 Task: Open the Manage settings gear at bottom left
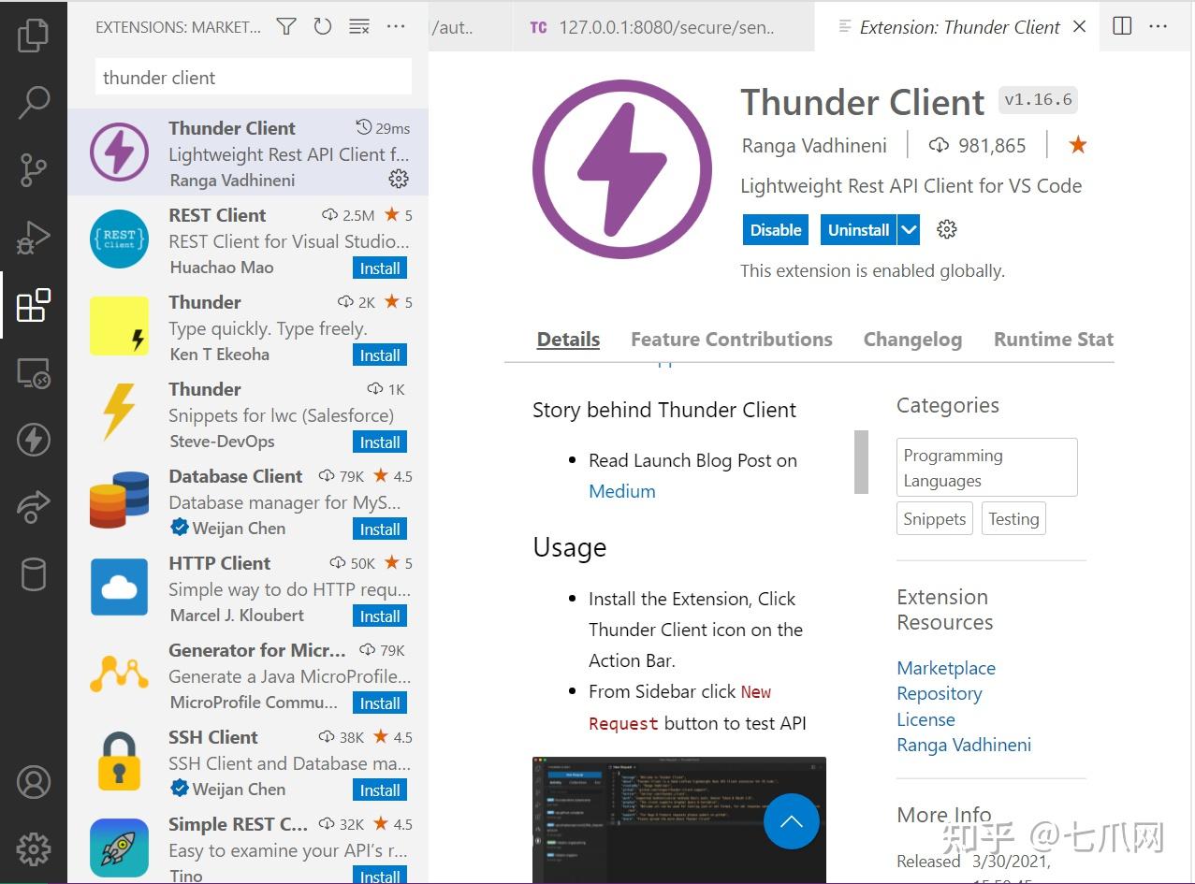click(x=34, y=848)
